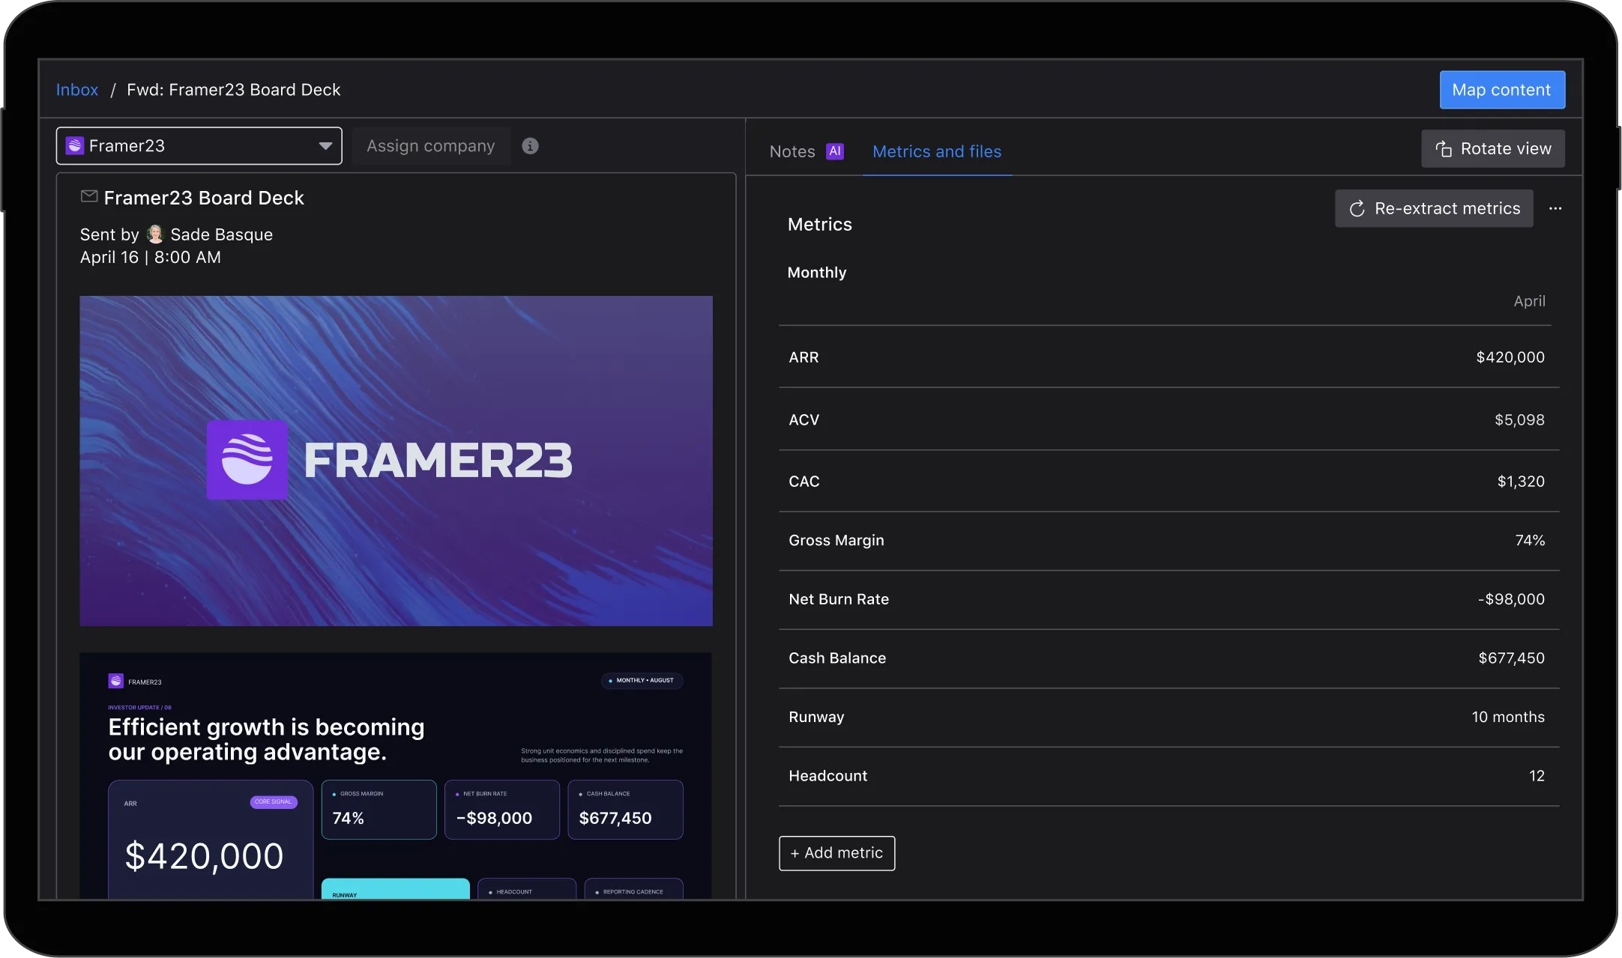This screenshot has width=1622, height=958.
Task: Click the AI badge next to Notes
Action: click(x=835, y=151)
